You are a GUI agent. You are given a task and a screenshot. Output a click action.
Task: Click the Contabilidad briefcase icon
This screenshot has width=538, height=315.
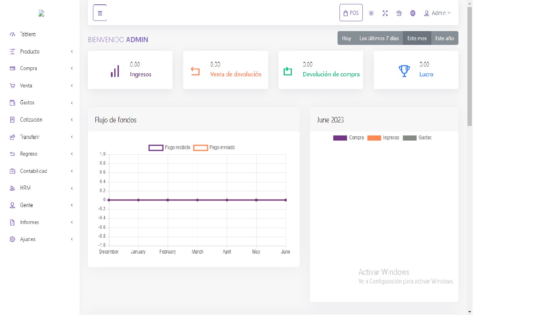[x=12, y=171]
